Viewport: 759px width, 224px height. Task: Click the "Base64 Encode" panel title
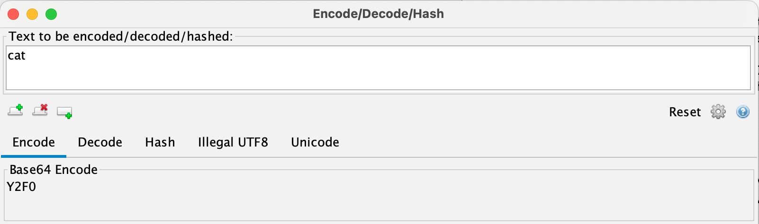54,170
